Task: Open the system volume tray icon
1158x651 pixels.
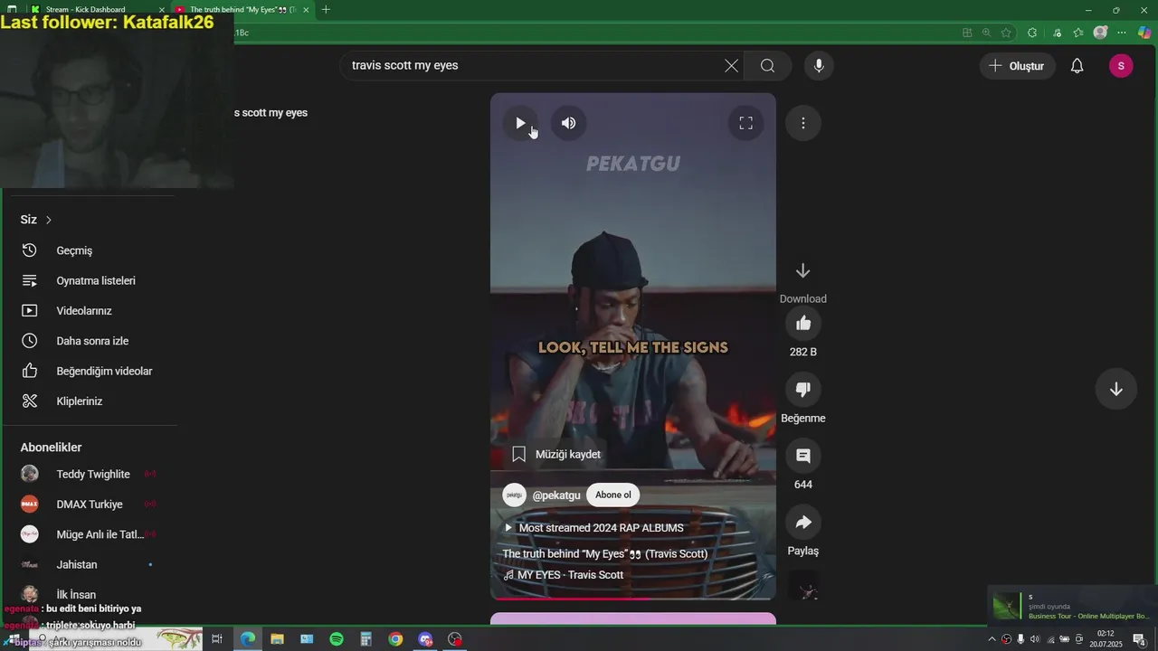Action: [x=1035, y=639]
